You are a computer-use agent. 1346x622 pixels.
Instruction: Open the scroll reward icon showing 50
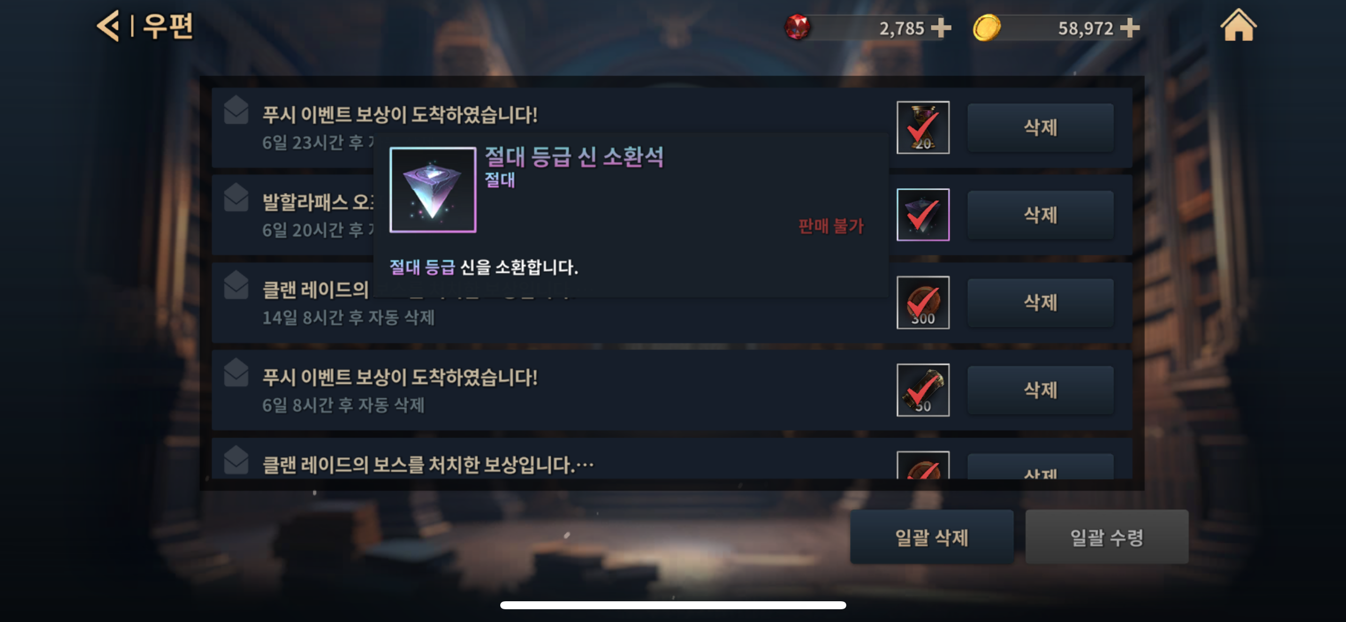click(x=923, y=390)
